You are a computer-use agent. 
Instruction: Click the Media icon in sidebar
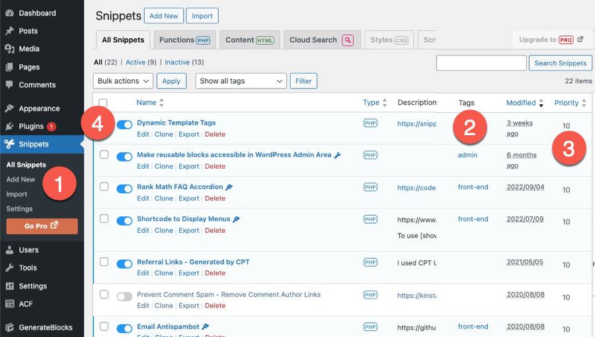(9, 49)
